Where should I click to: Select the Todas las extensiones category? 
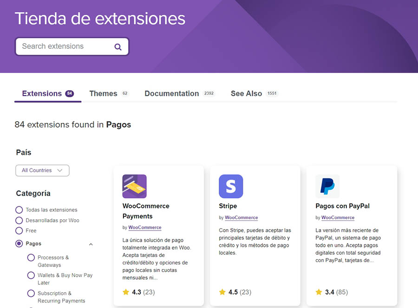point(19,210)
